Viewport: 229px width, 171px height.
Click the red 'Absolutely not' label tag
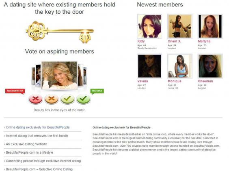[15, 91]
